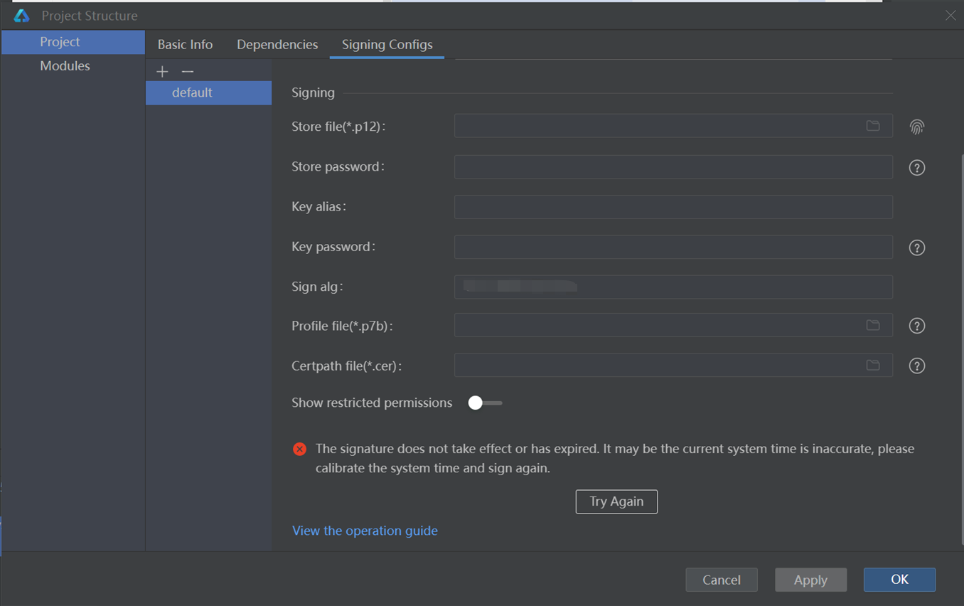Click the Apply button
964x606 pixels.
click(x=810, y=580)
